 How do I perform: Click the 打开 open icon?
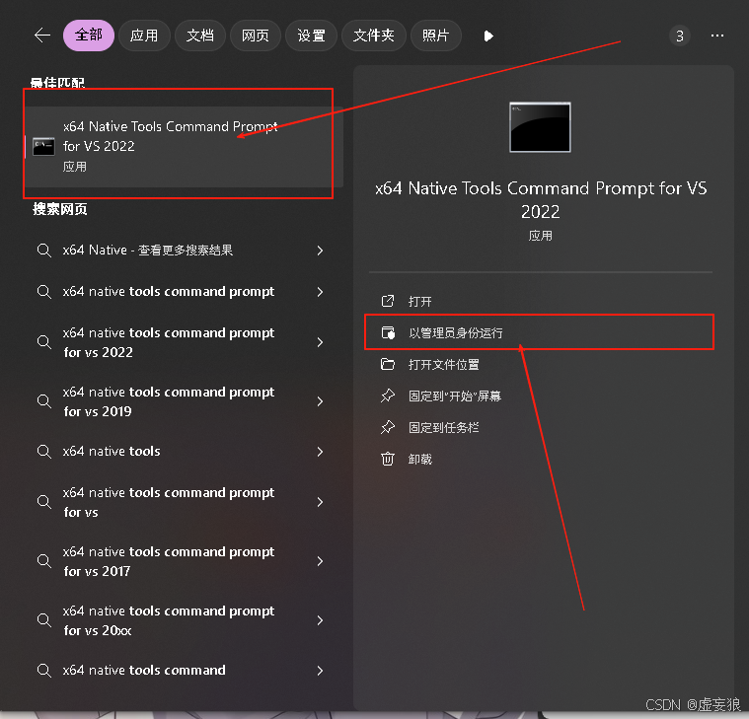(388, 301)
